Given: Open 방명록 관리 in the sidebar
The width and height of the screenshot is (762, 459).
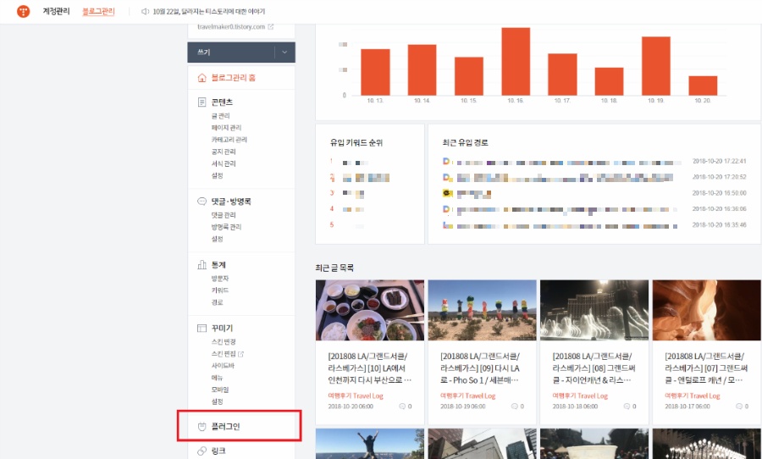Looking at the screenshot, I should pyautogui.click(x=226, y=227).
